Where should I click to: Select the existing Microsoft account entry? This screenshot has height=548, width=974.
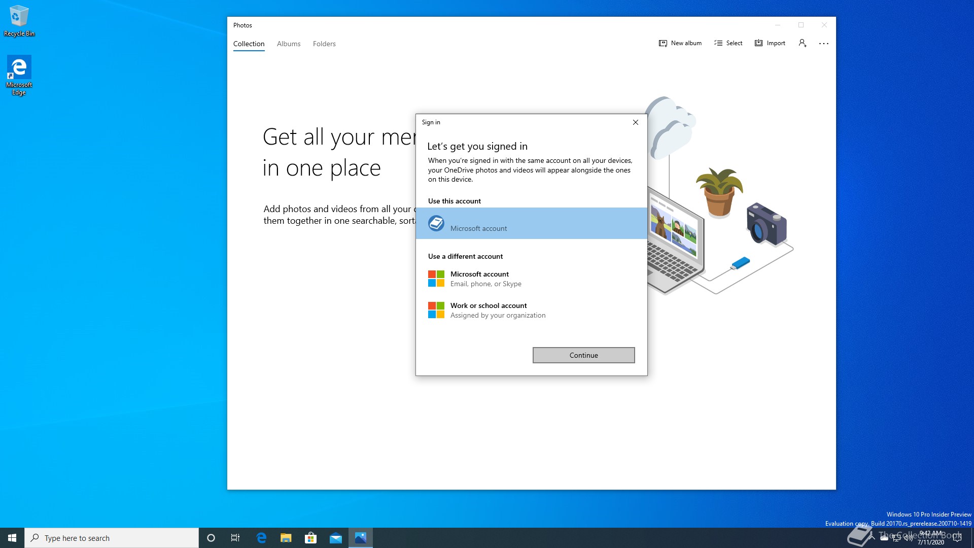[x=532, y=223]
